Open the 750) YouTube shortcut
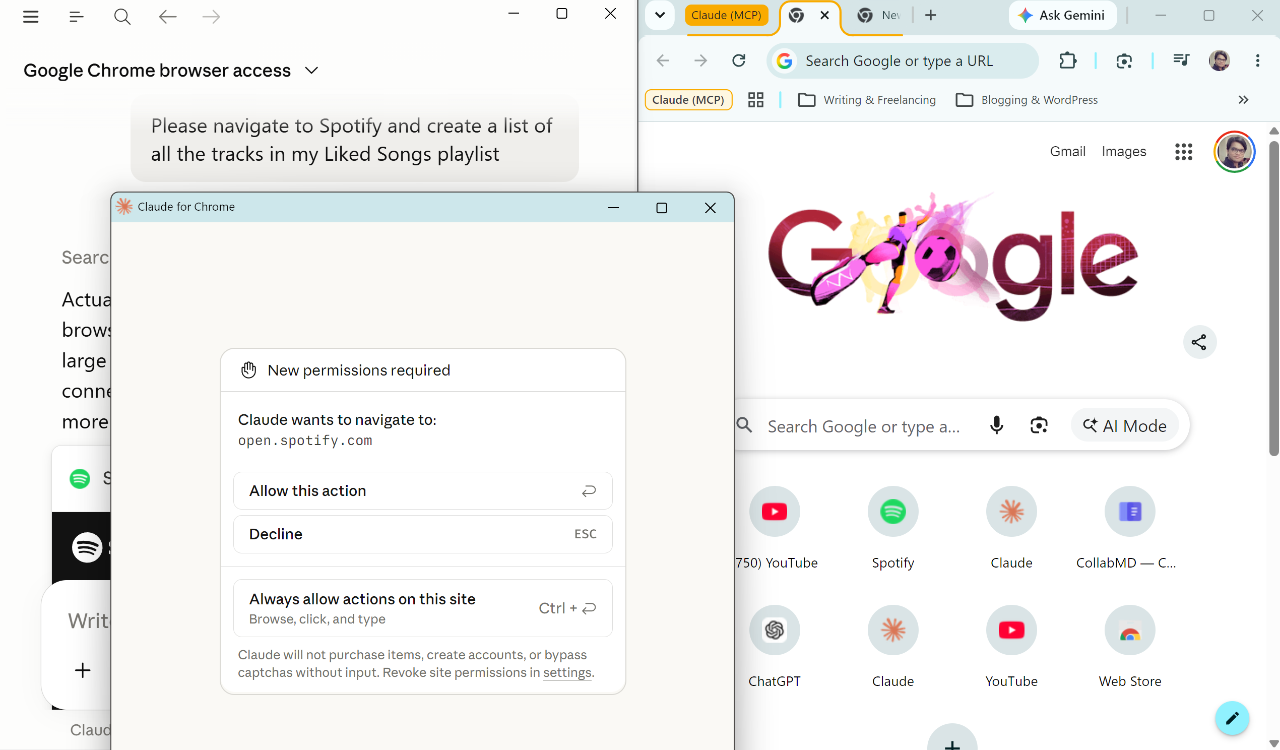 [775, 528]
